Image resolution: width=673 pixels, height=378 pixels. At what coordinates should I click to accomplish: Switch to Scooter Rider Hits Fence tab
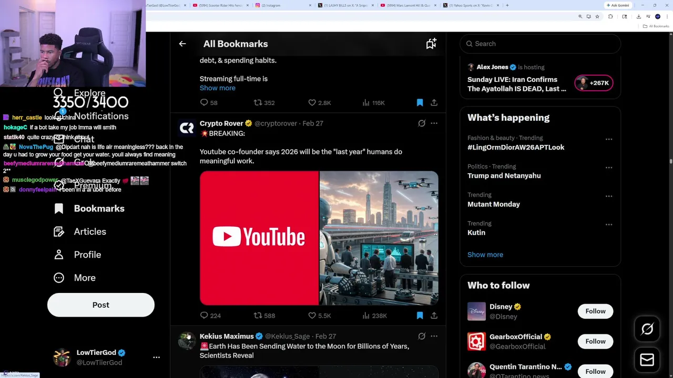(x=220, y=5)
